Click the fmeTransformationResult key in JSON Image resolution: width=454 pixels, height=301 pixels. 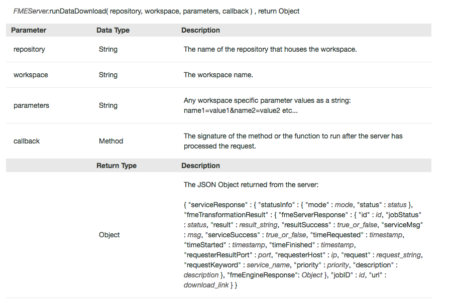point(226,215)
